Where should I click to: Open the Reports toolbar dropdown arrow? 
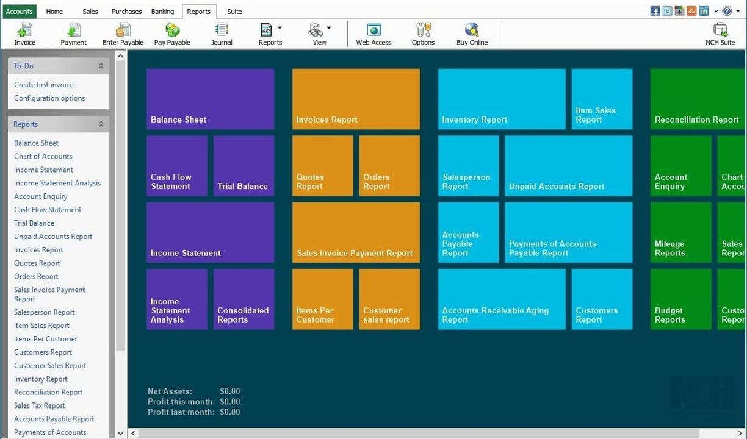[x=280, y=28]
